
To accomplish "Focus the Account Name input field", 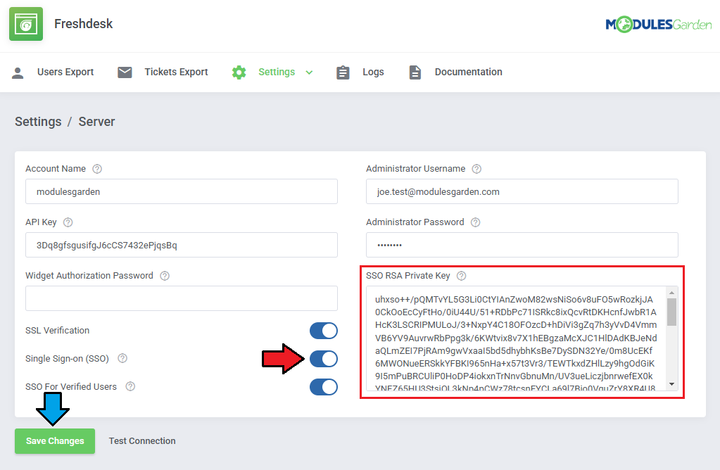I will click(182, 191).
